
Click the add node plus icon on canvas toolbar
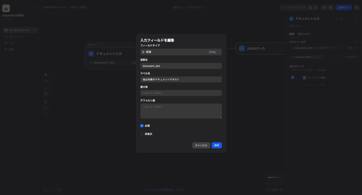pyautogui.click(x=46, y=75)
